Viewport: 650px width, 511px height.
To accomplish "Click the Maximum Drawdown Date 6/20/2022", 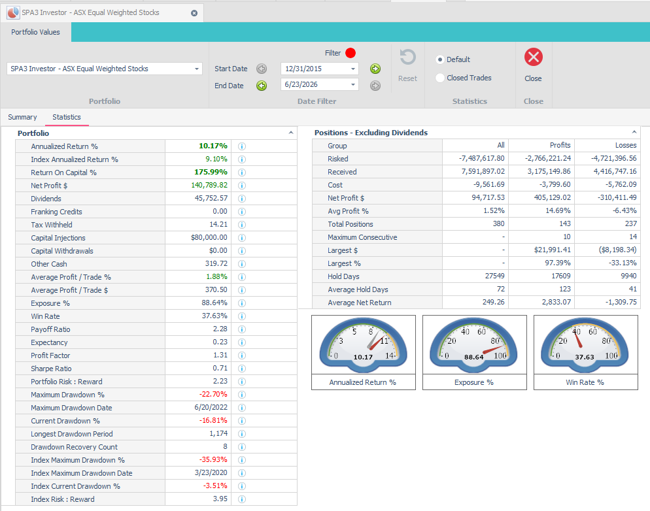I will 211,408.
